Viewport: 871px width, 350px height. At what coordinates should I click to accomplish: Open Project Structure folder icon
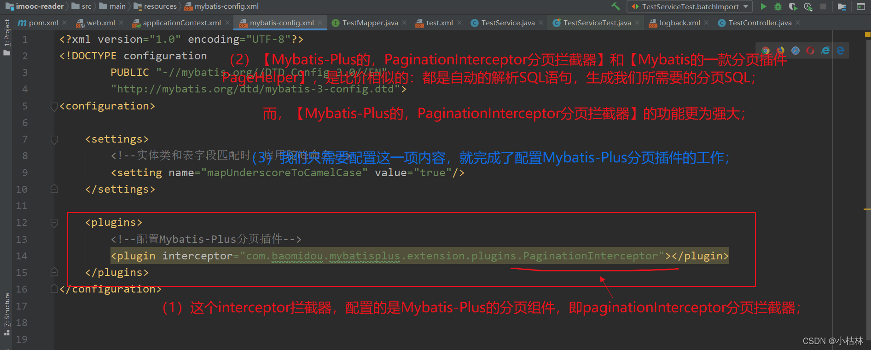pyautogui.click(x=842, y=6)
